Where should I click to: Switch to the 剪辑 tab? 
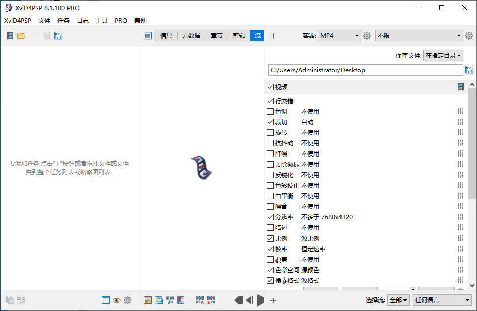pyautogui.click(x=239, y=36)
